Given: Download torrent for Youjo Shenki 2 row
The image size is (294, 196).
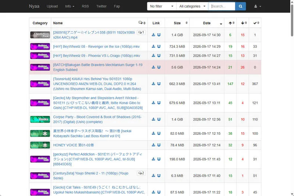Looking at the screenshot, I should pos(153,175).
